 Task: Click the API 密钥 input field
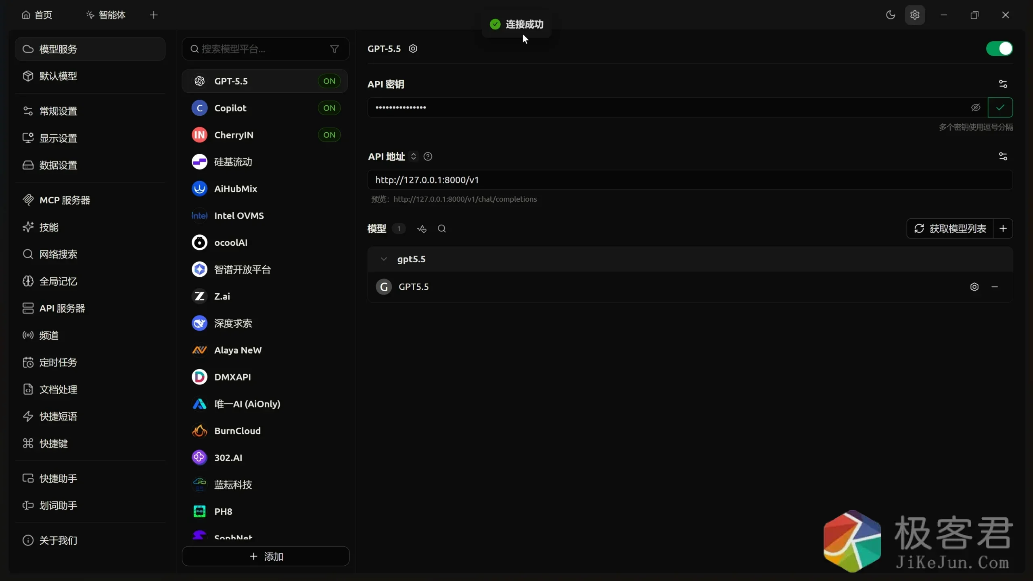tap(677, 107)
